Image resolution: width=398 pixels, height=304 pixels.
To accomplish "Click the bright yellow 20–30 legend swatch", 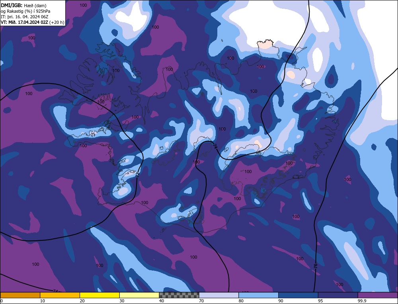I will [99, 295].
